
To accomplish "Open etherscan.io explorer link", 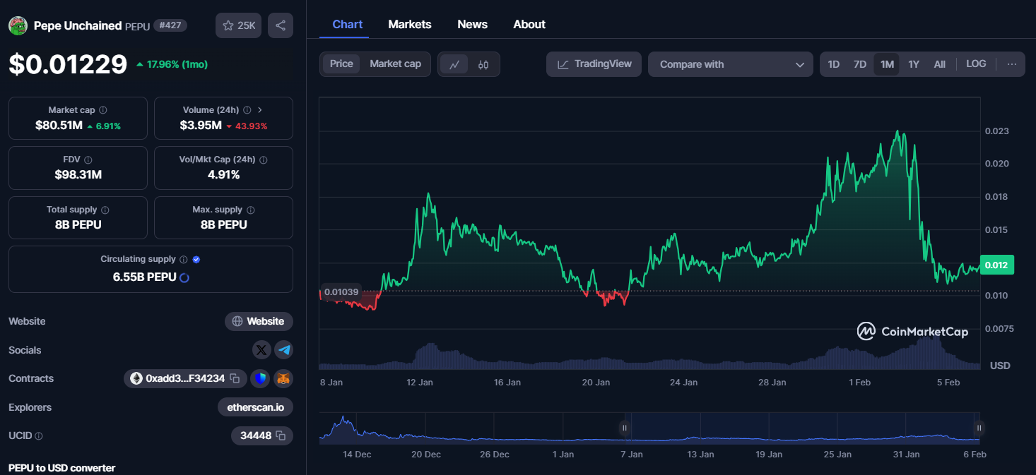I will click(x=255, y=407).
